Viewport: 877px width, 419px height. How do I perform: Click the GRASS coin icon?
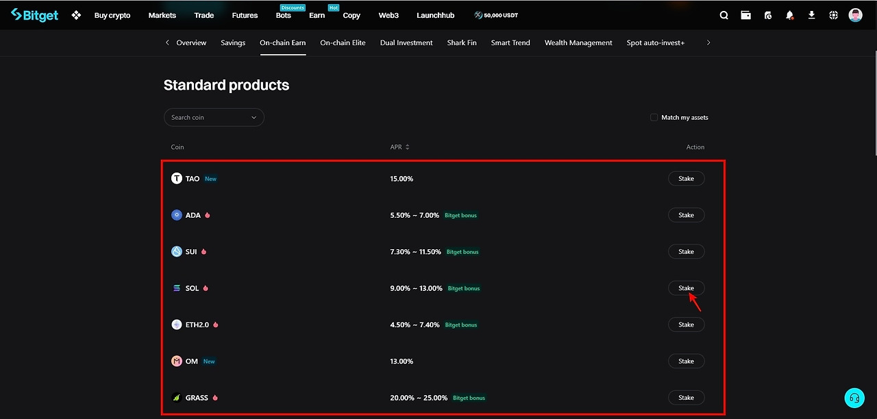tap(177, 398)
